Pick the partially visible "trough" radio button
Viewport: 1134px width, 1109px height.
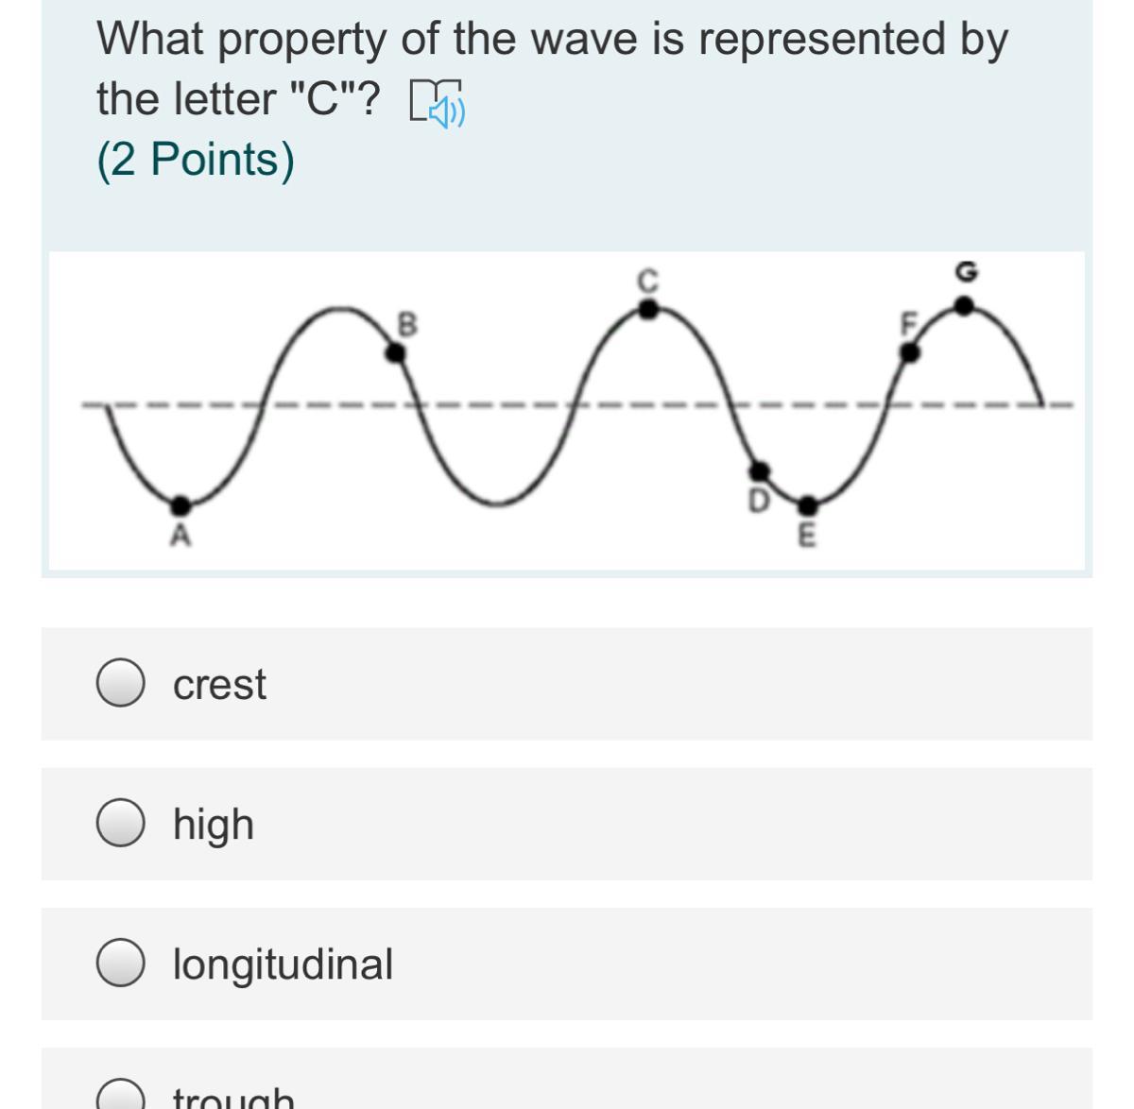(121, 1097)
